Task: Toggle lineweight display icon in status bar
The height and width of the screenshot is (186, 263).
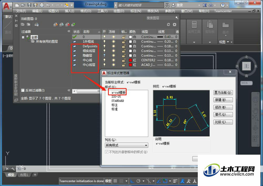Action: coord(175,181)
